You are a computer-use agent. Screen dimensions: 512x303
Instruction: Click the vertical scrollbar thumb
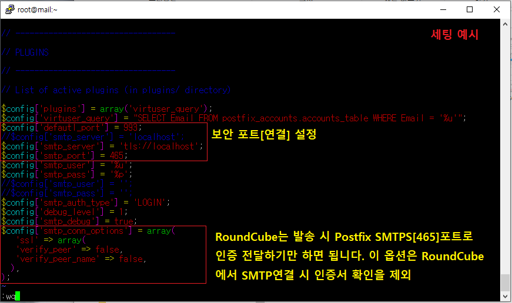pos(505,282)
